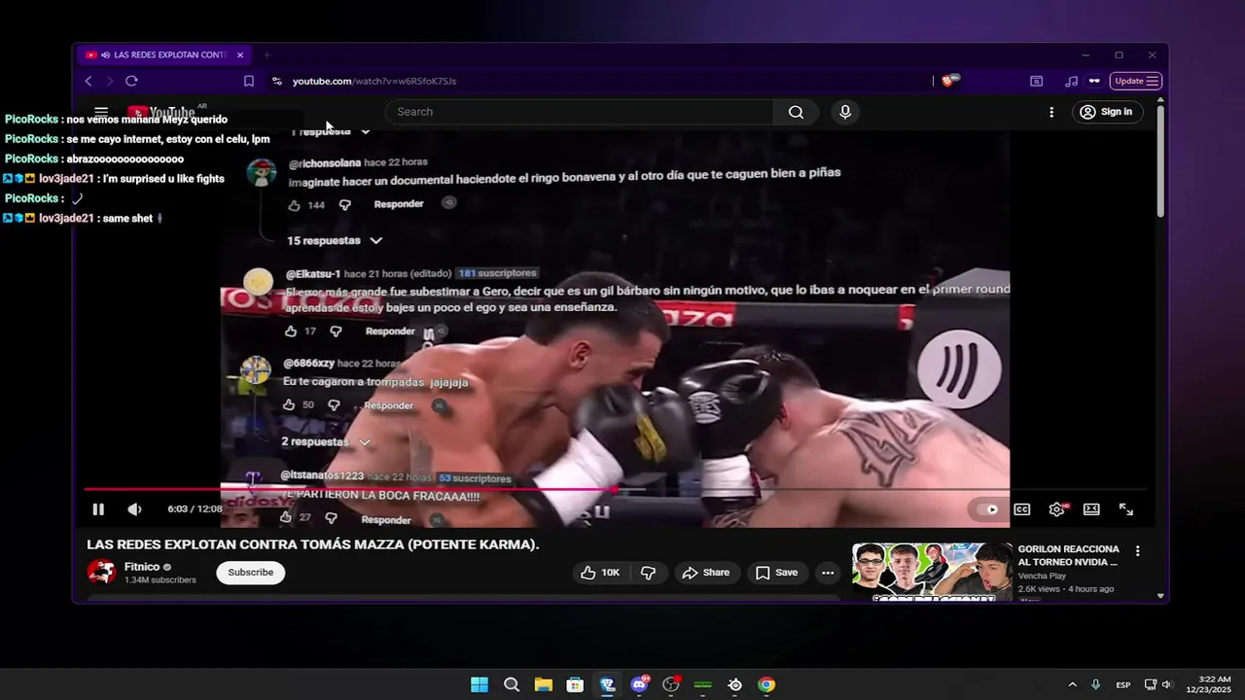Share the video
1245x700 pixels.
tap(706, 573)
